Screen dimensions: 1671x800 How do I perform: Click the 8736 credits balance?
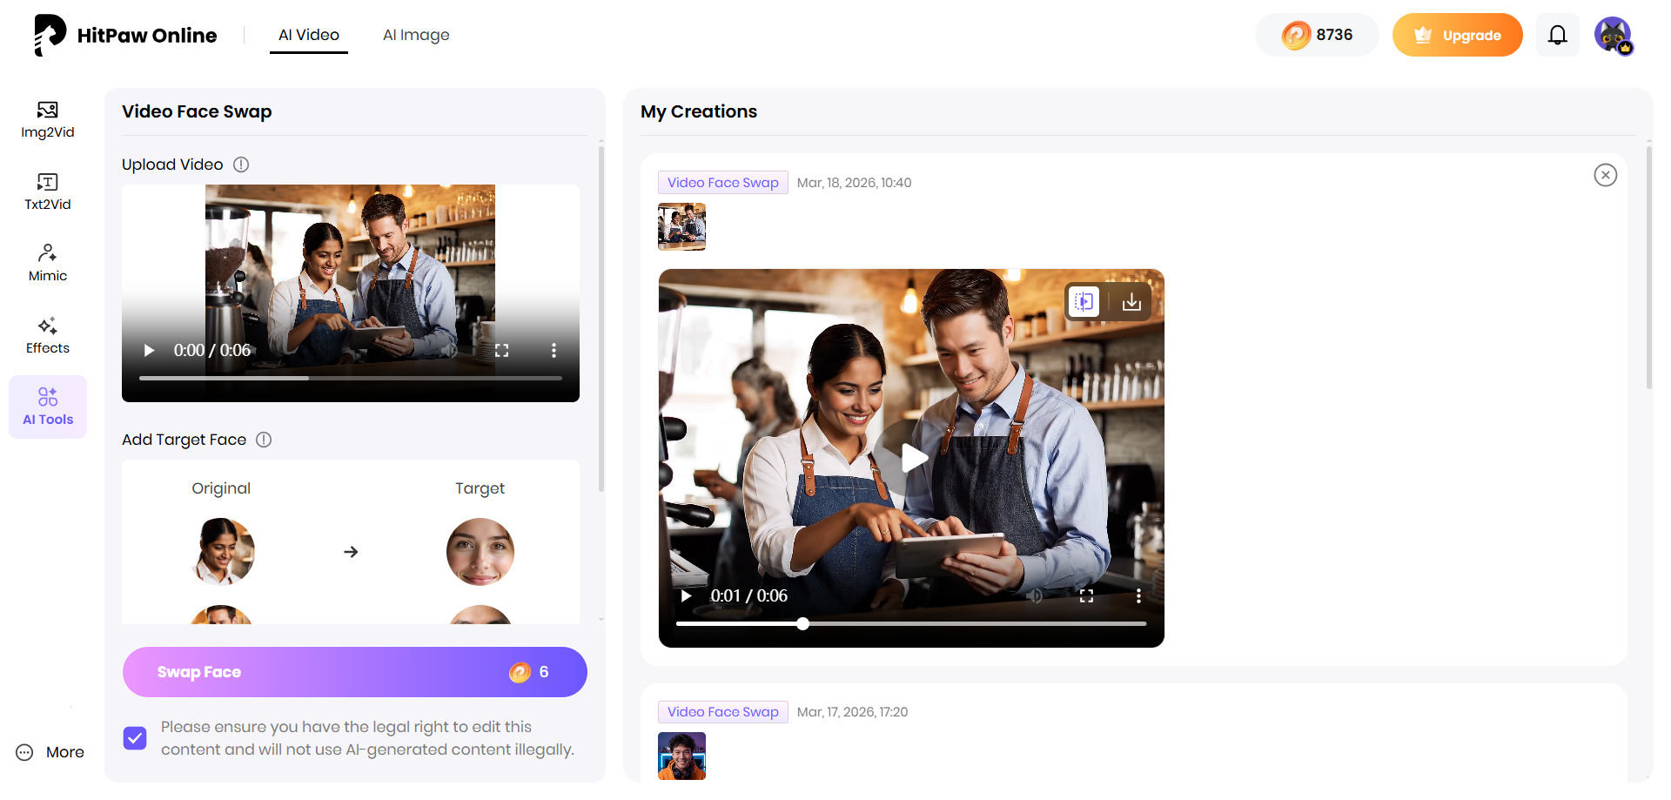click(1317, 35)
